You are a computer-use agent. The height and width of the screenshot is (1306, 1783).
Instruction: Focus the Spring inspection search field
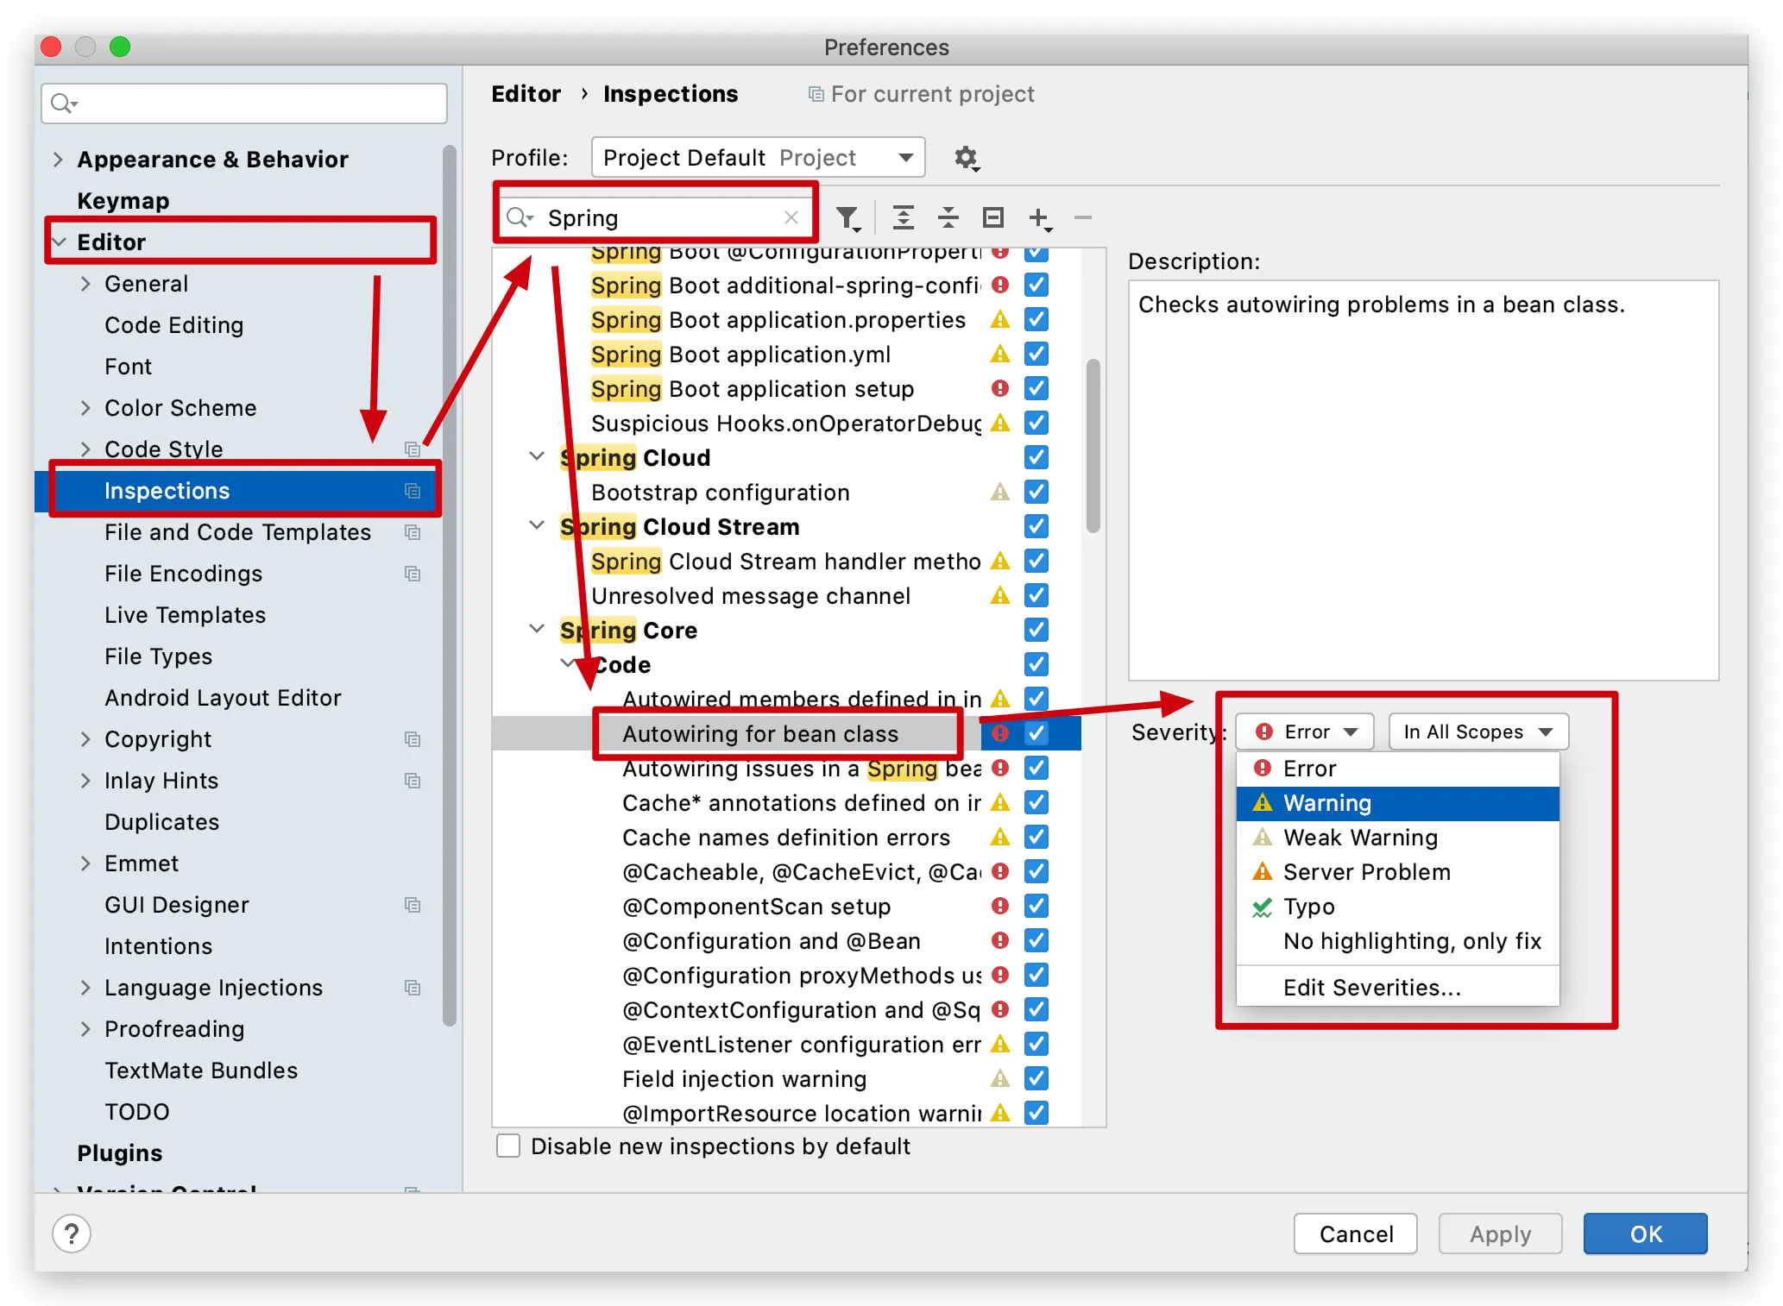click(654, 217)
